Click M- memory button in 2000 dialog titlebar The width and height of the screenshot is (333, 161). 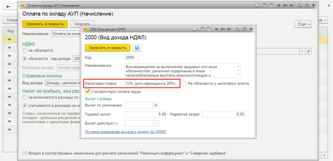coord(230,29)
